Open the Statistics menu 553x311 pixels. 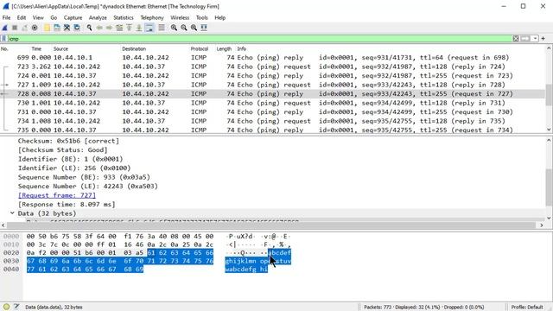tap(124, 17)
